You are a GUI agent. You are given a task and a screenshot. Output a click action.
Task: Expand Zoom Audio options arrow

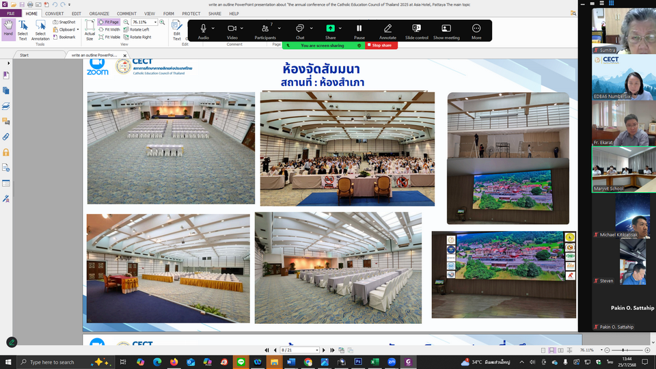[213, 28]
